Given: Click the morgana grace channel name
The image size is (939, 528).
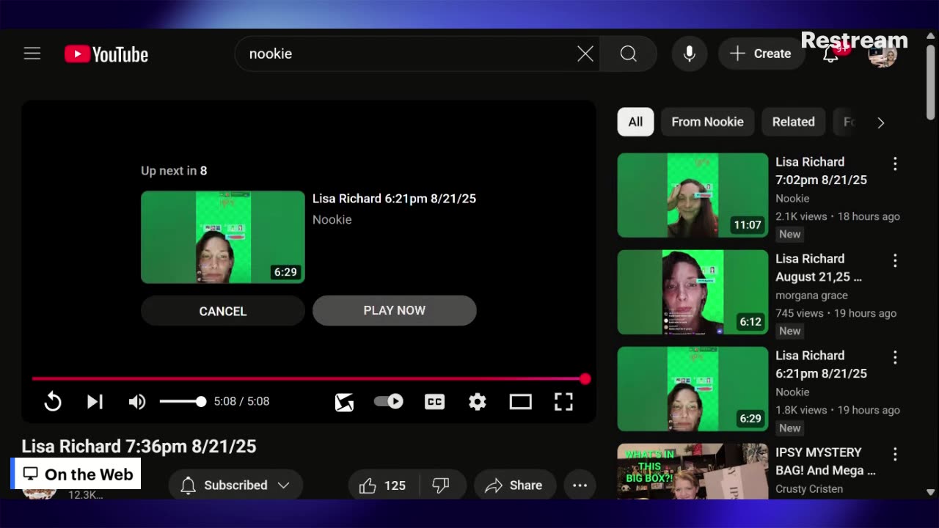Looking at the screenshot, I should point(811,296).
